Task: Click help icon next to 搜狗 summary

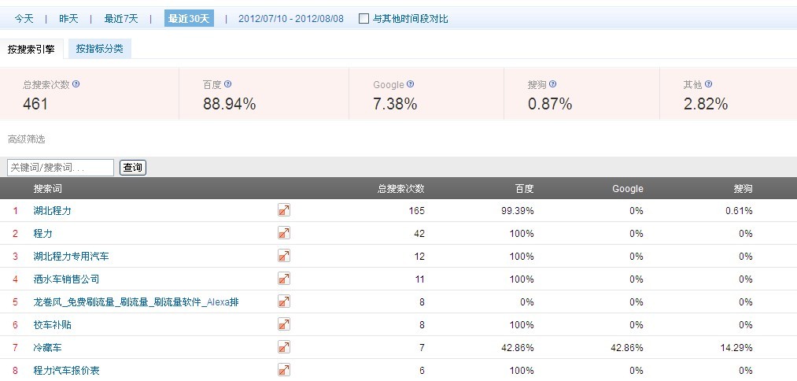Action: pos(553,84)
